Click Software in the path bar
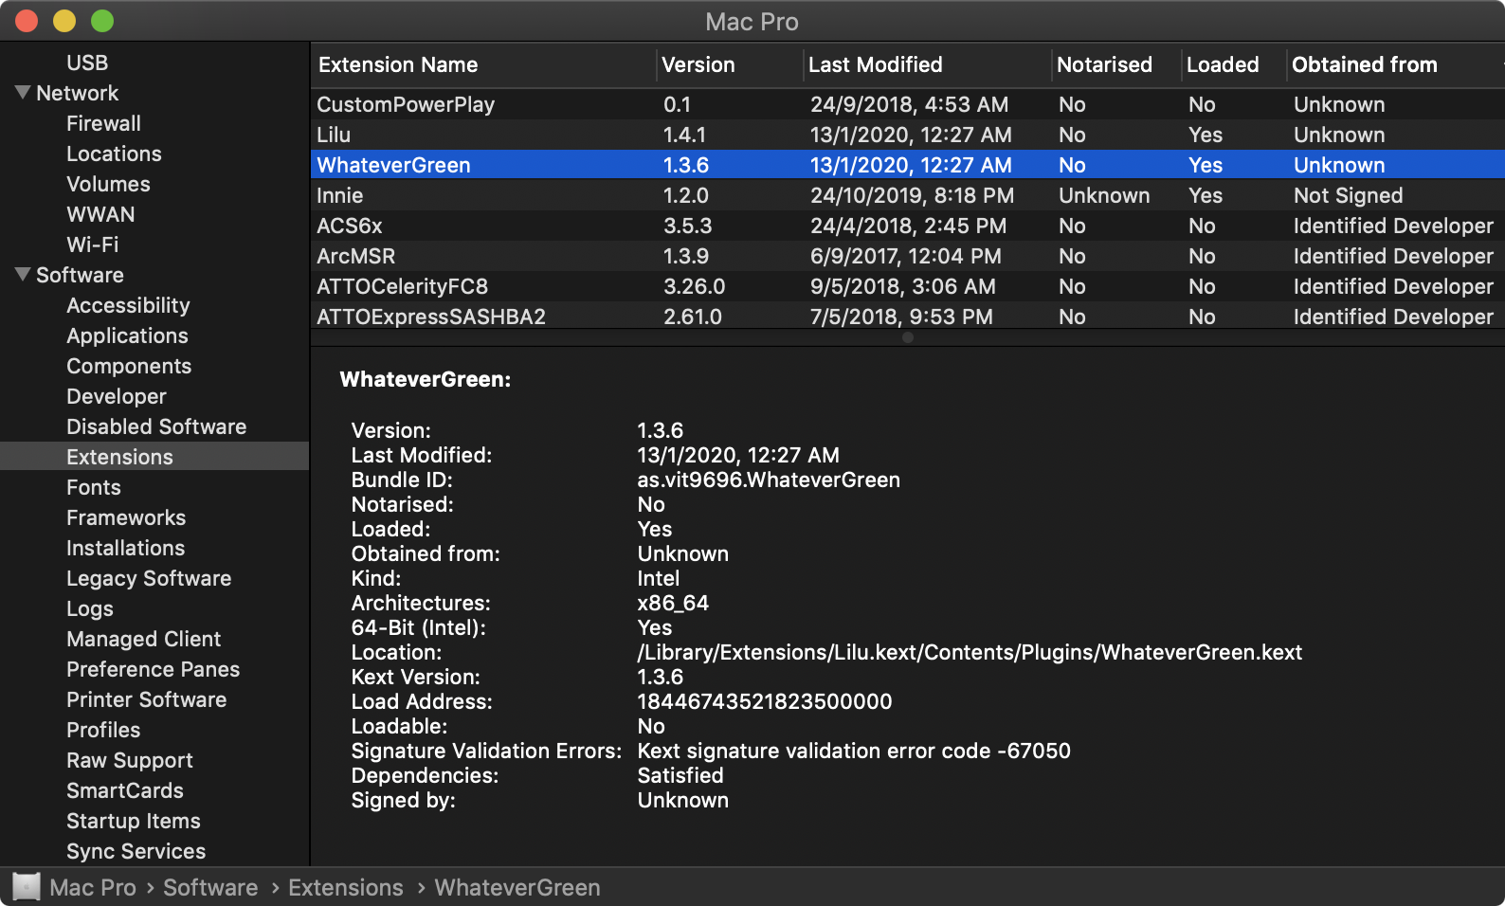1505x906 pixels. (x=210, y=887)
